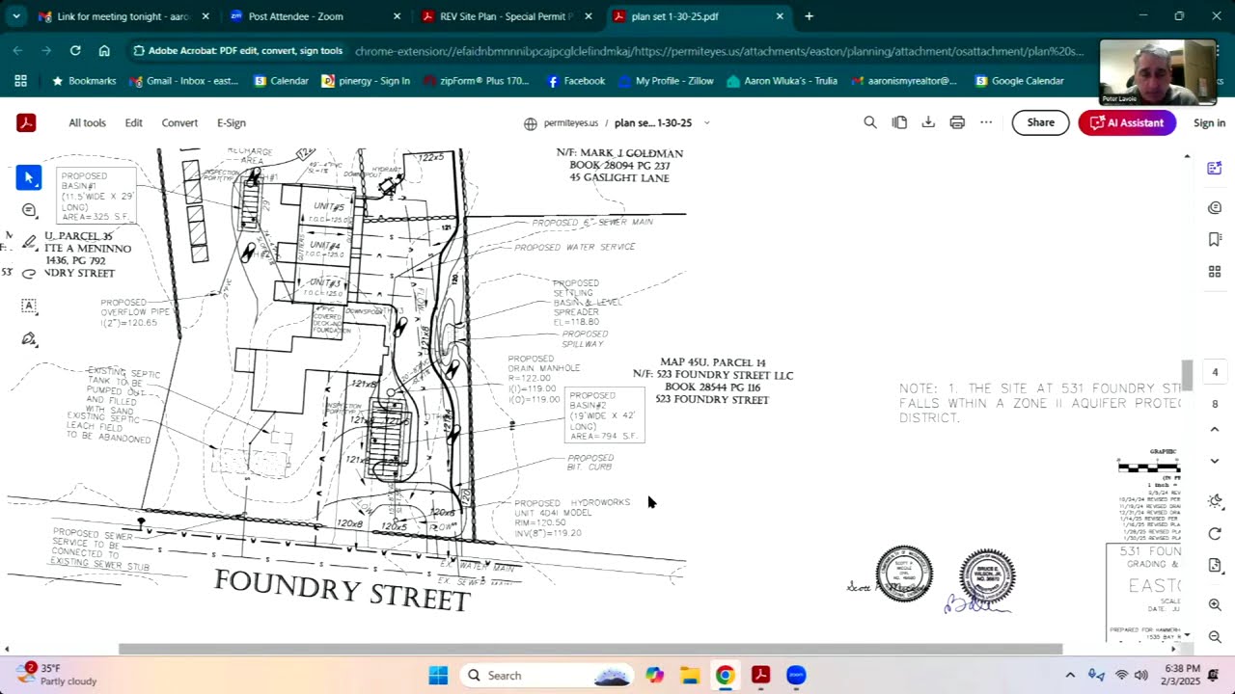1235x694 pixels.
Task: Toggle dark display theme icon
Action: 1215,501
